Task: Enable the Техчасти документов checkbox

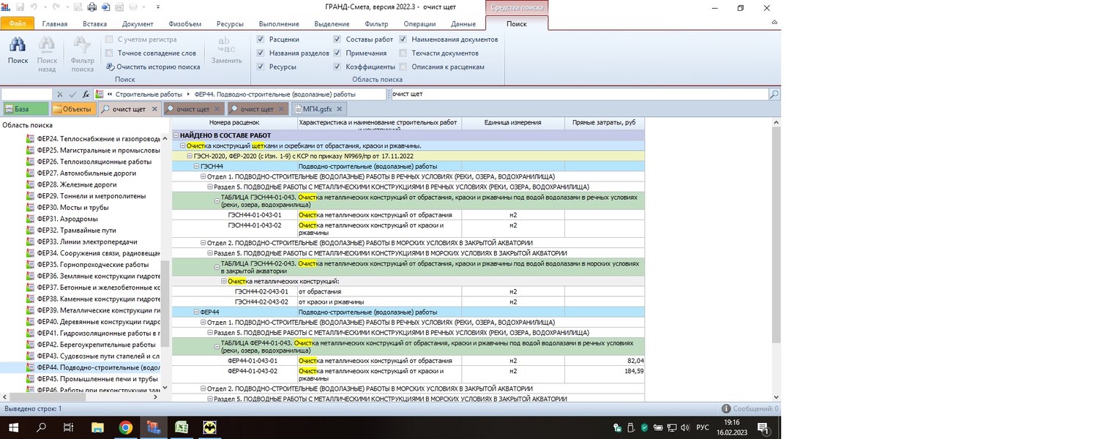Action: [x=403, y=53]
